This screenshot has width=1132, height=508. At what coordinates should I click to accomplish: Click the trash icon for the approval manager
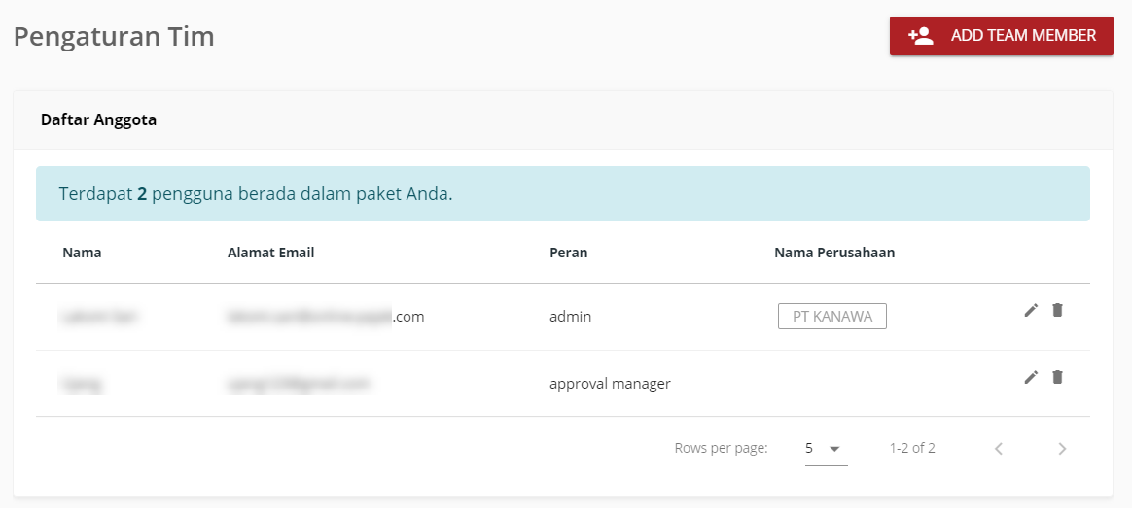coord(1058,377)
